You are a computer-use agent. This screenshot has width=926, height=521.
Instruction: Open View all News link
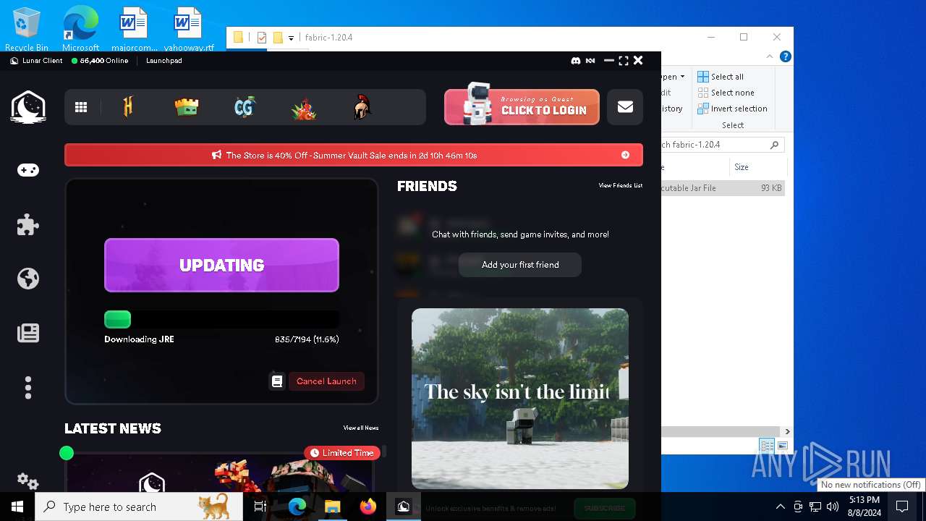[x=361, y=428]
